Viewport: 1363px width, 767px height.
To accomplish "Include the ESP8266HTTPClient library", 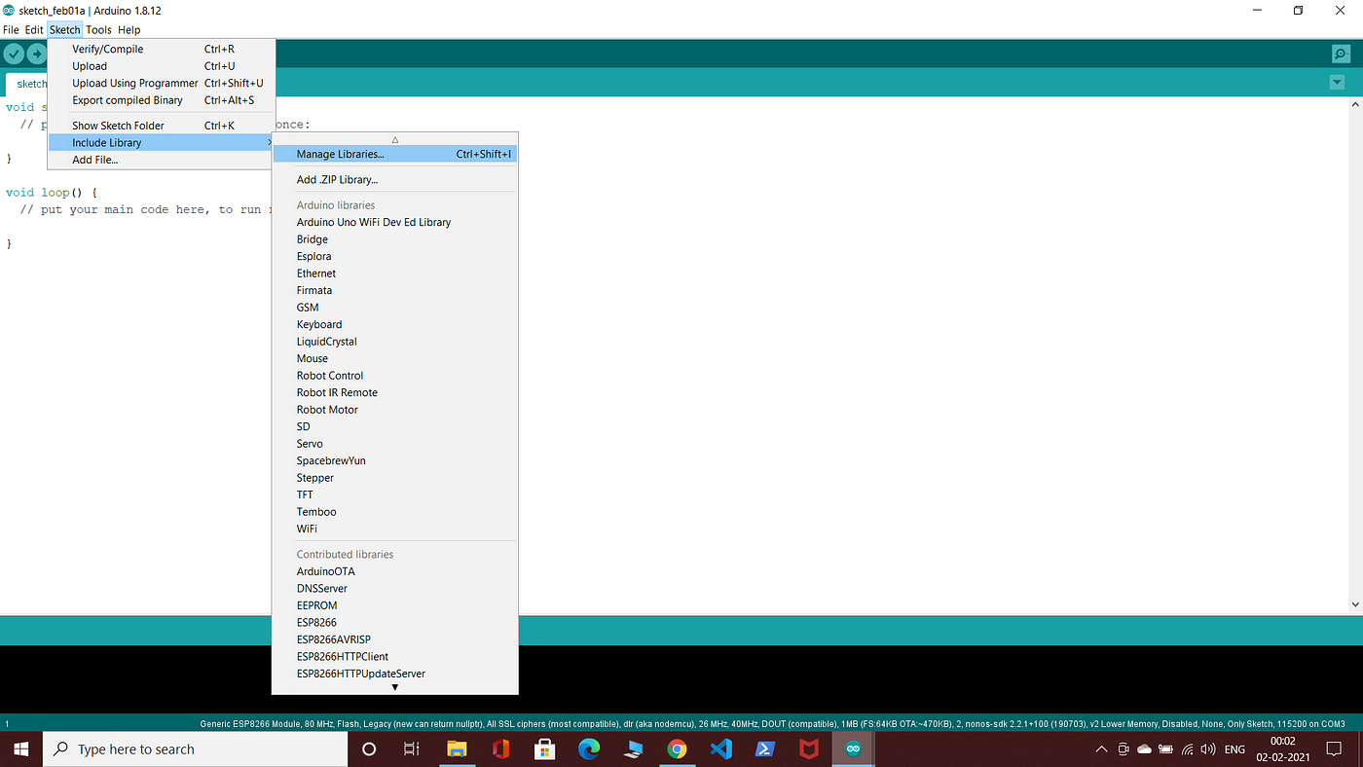I will point(394,657).
